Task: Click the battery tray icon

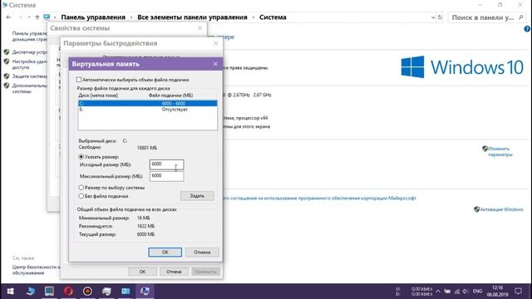Action: tap(447, 292)
